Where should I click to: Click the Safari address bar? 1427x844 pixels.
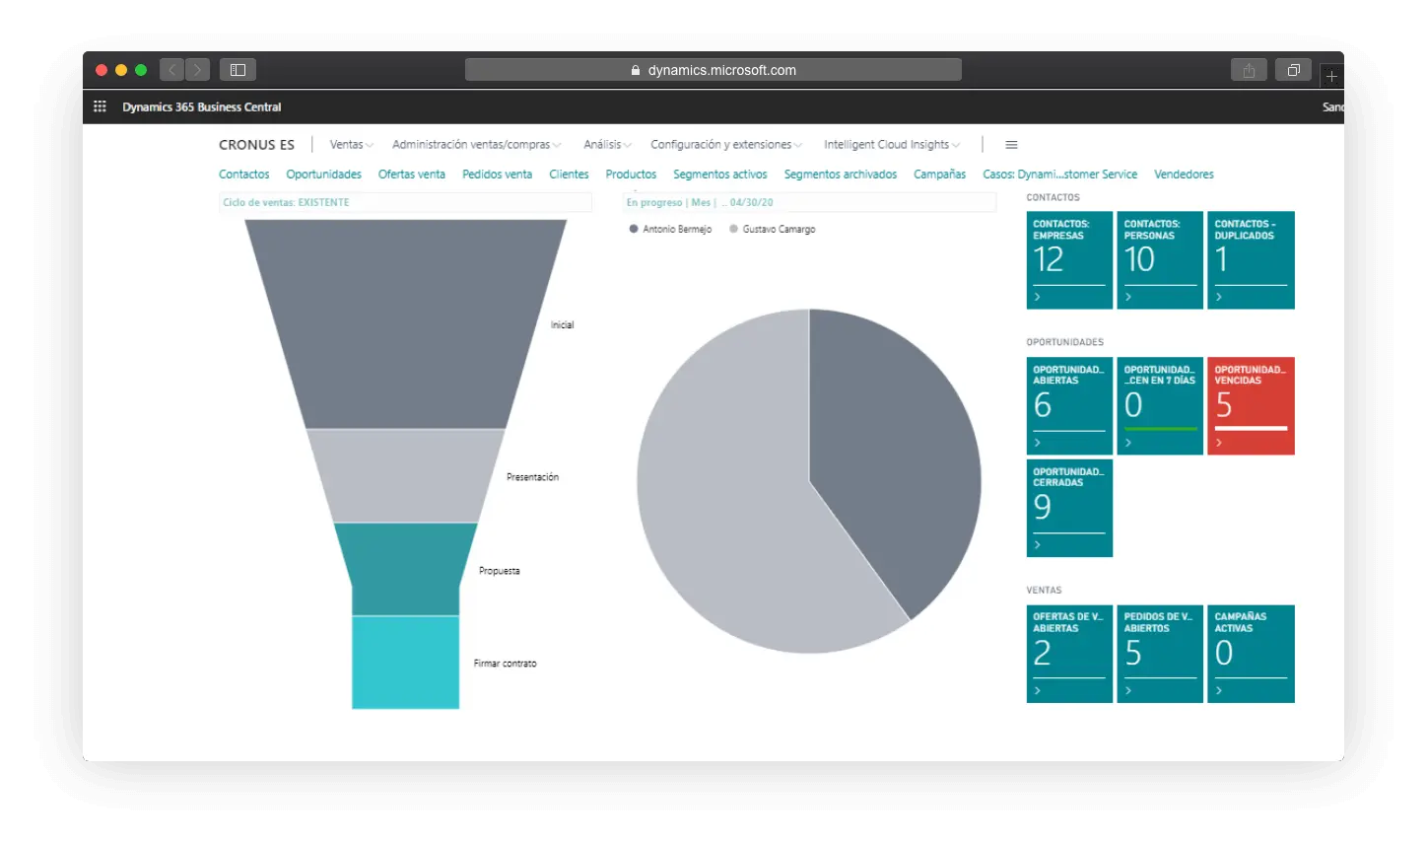coord(713,70)
